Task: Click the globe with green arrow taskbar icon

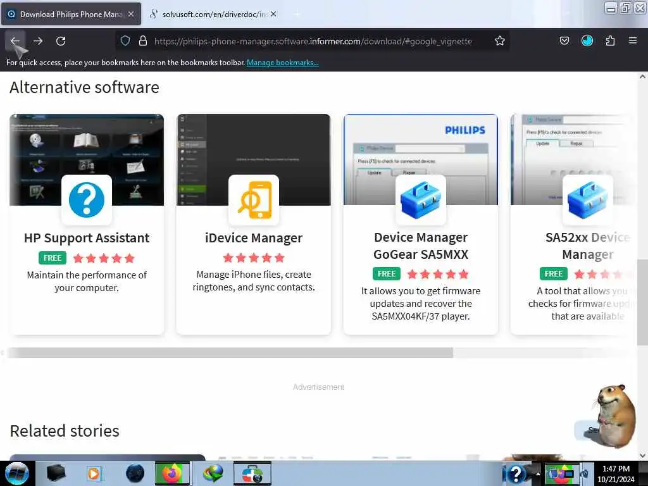Action: [213, 473]
